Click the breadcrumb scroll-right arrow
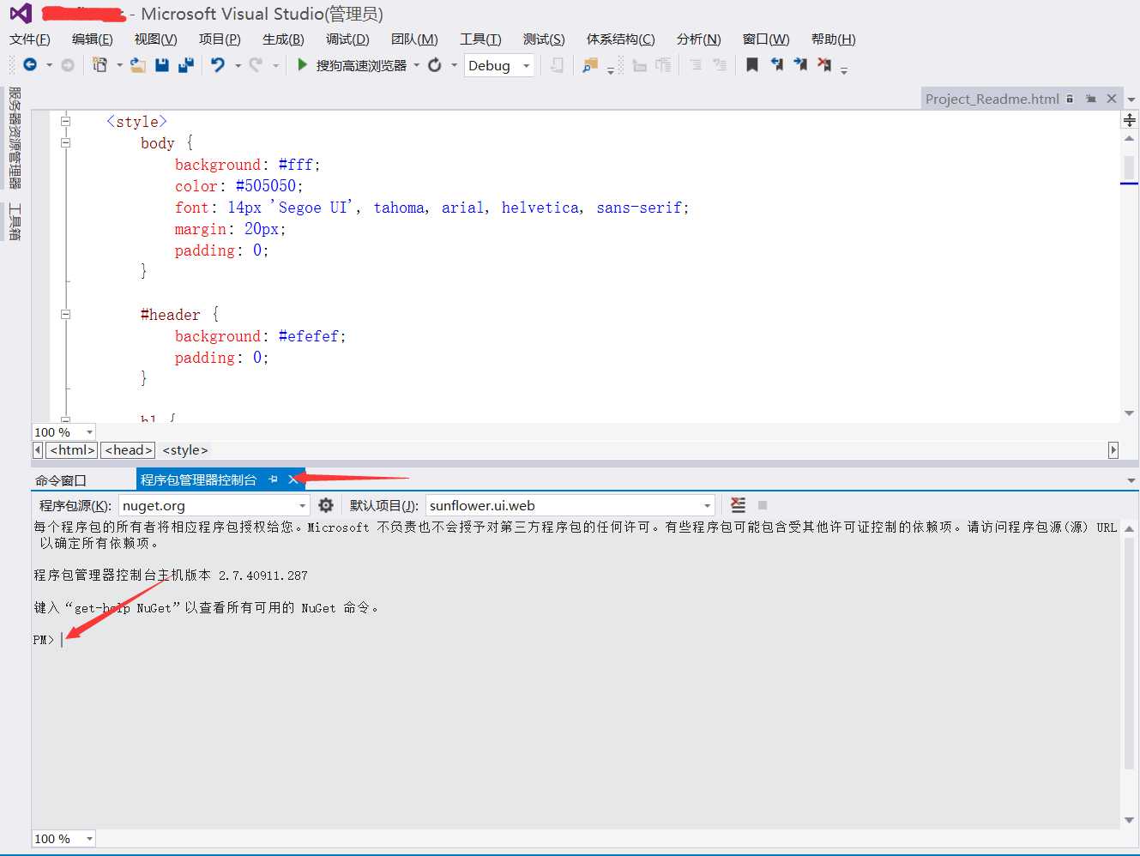This screenshot has width=1140, height=856. click(1113, 449)
